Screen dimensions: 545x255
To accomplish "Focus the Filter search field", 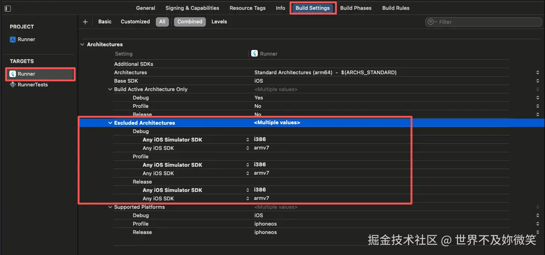I will (483, 22).
